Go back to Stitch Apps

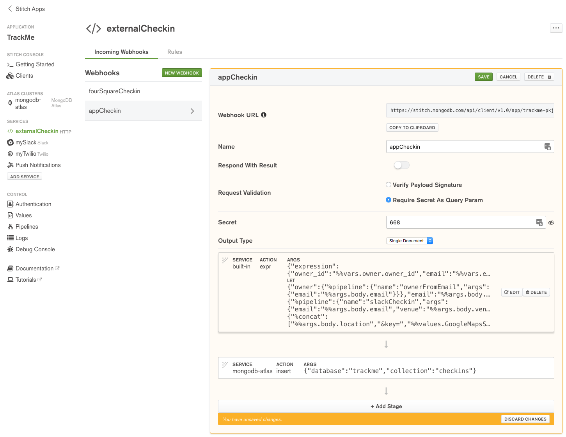coord(26,9)
